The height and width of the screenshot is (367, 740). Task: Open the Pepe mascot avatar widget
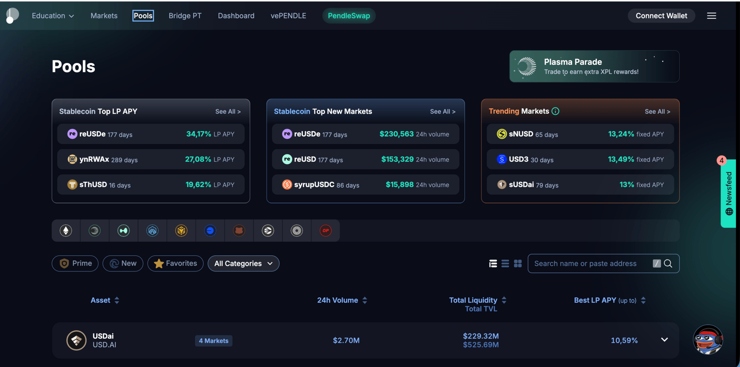click(708, 340)
